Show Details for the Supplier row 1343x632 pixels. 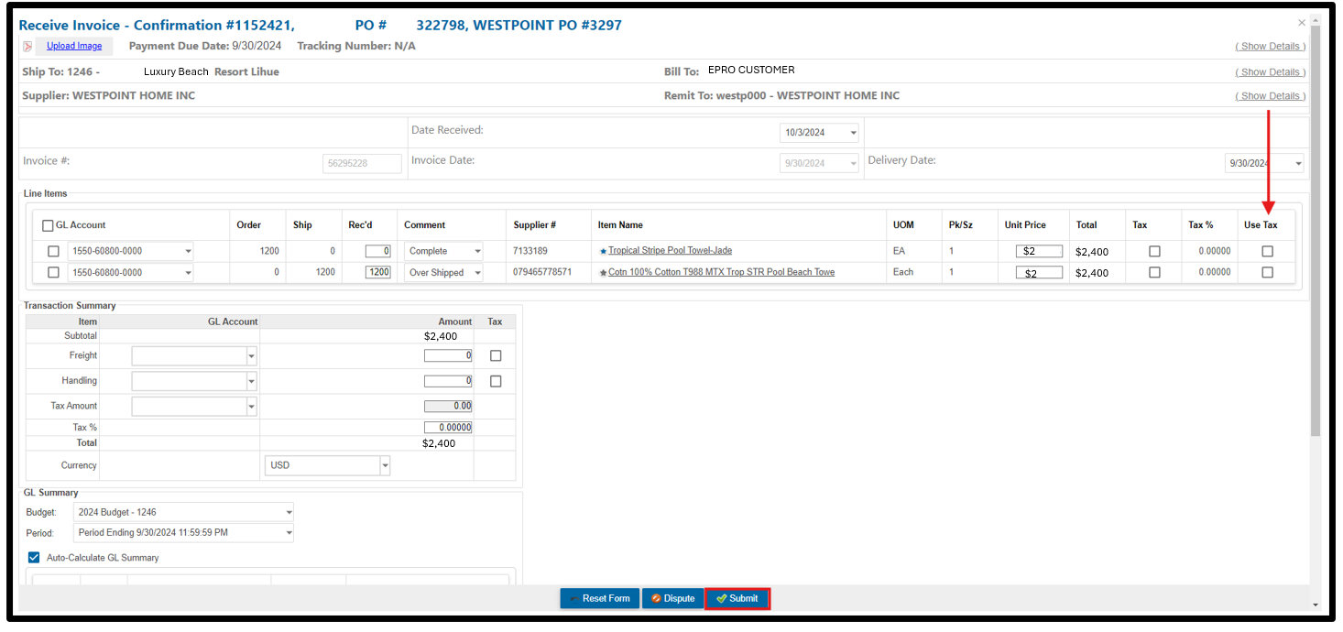pyautogui.click(x=1270, y=96)
